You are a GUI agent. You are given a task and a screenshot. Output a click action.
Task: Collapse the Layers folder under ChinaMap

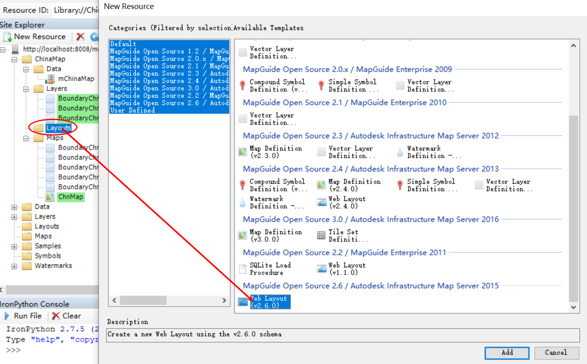pos(26,89)
